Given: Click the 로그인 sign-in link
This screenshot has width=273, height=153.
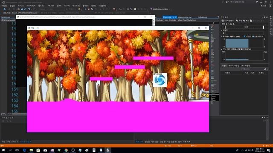Looking at the screenshot, I should coord(264,6).
